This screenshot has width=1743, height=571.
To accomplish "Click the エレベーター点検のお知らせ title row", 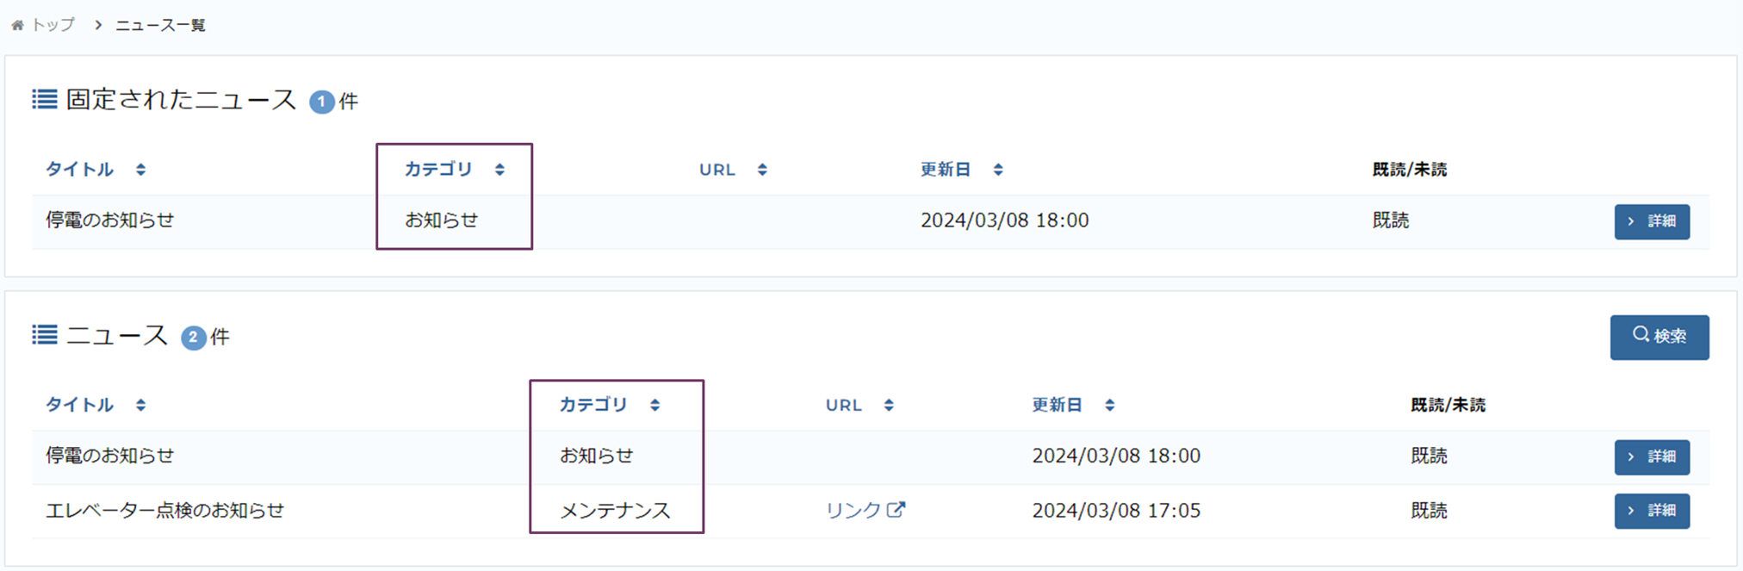I will [164, 511].
